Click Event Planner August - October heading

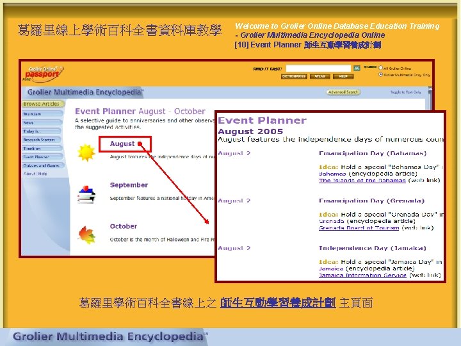tap(140, 111)
